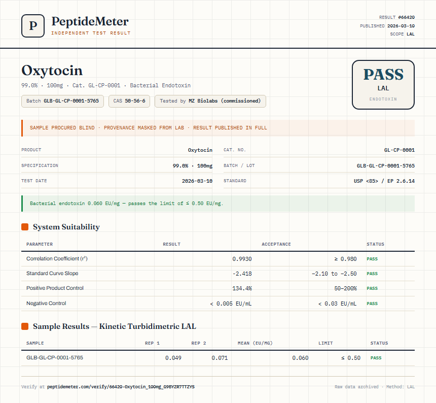Click the PASS LAL endotoxin badge
436x403 pixels.
[x=383, y=85]
